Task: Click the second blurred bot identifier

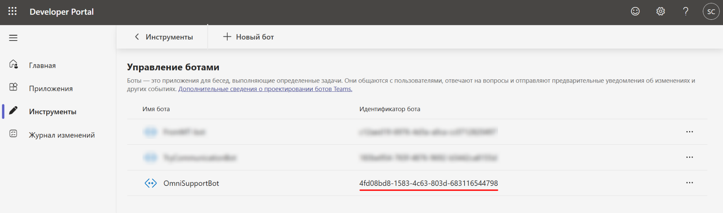Action: (x=428, y=158)
